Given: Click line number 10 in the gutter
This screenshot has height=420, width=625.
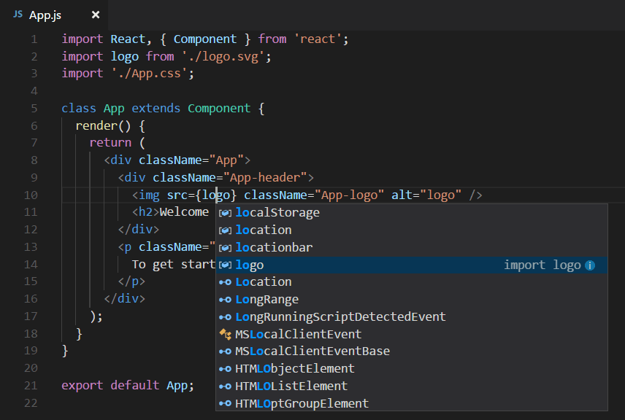Looking at the screenshot, I should click(31, 195).
